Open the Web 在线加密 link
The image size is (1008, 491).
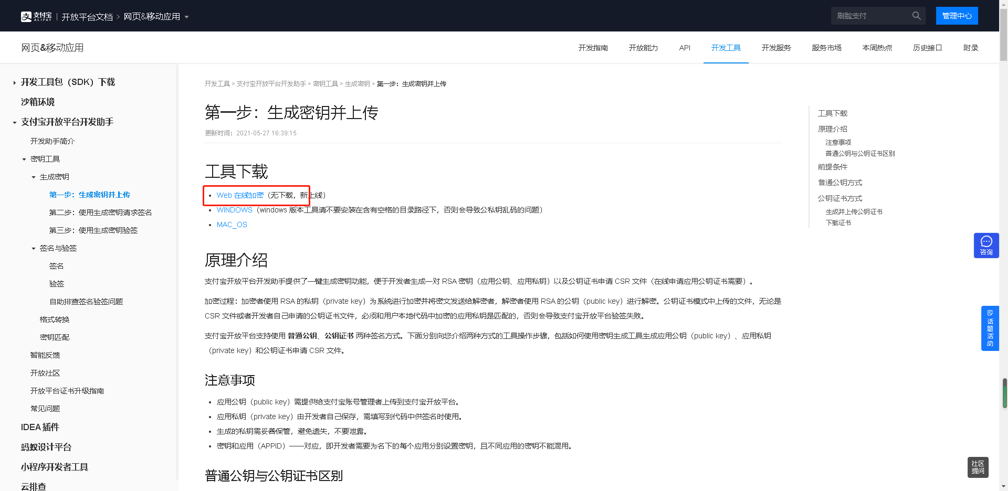pos(240,195)
